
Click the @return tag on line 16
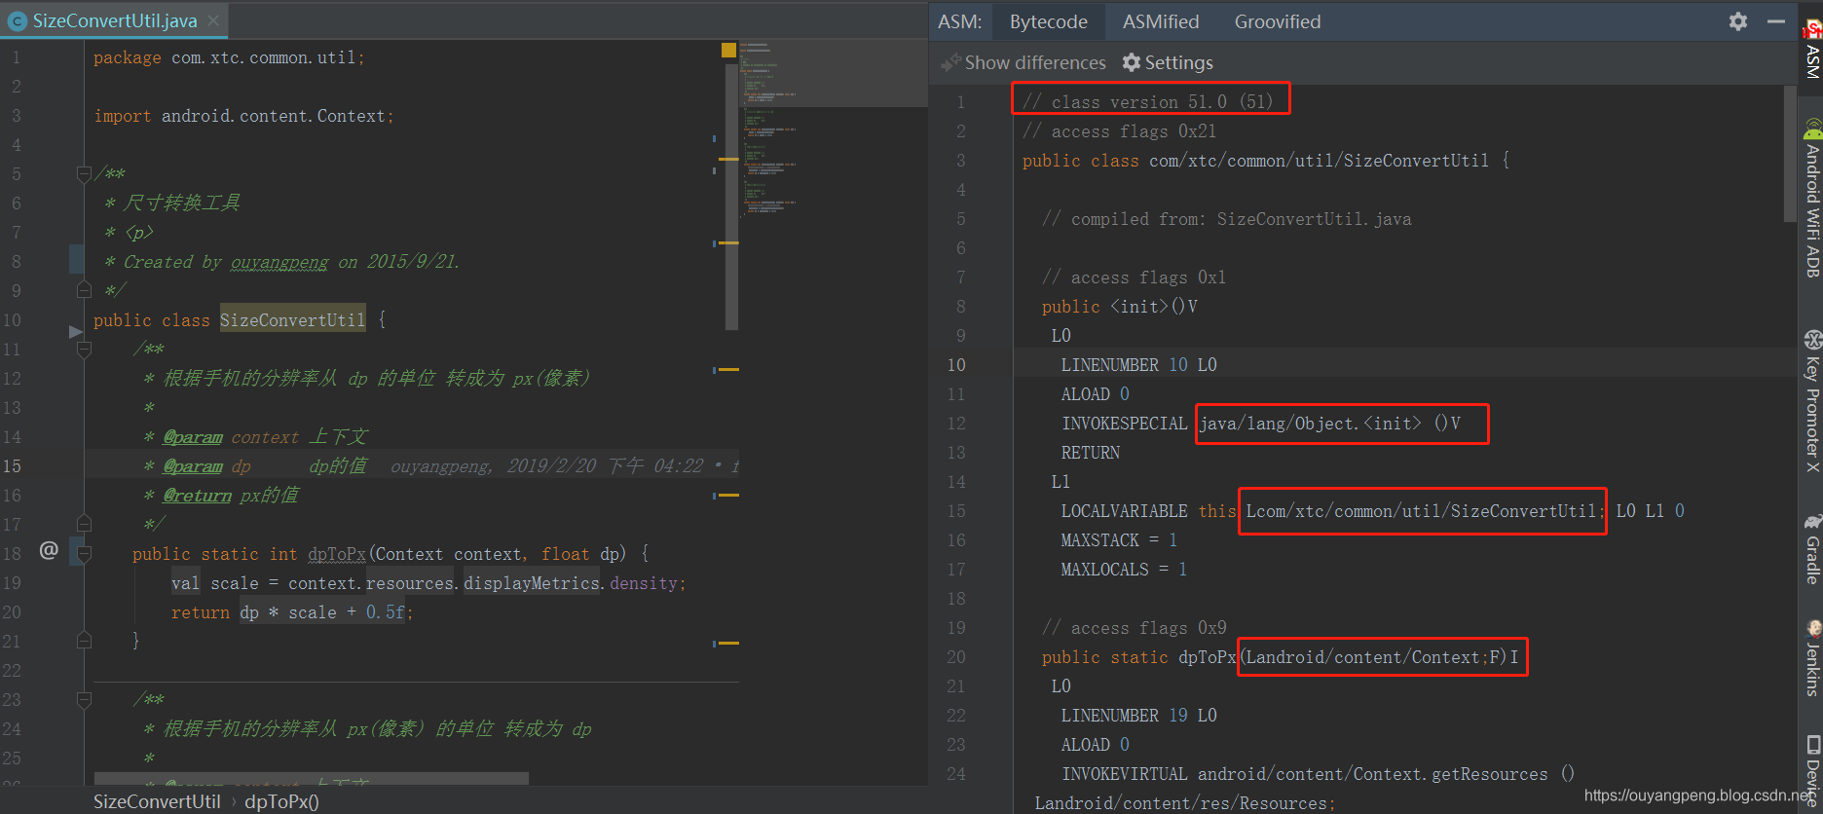tap(198, 495)
